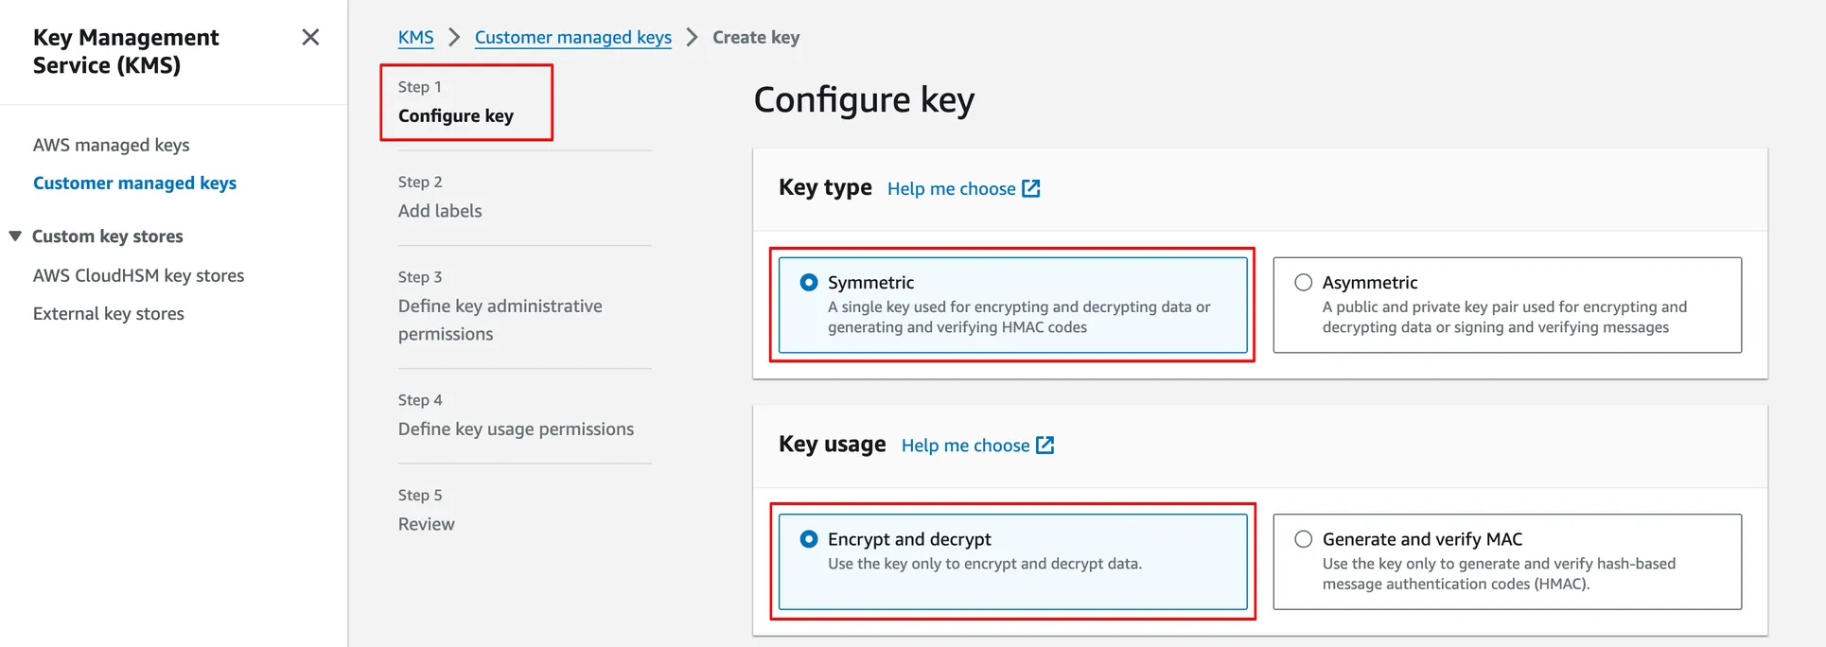Choose Generate and verify MAC usage
This screenshot has height=647, width=1826.
1303,538
